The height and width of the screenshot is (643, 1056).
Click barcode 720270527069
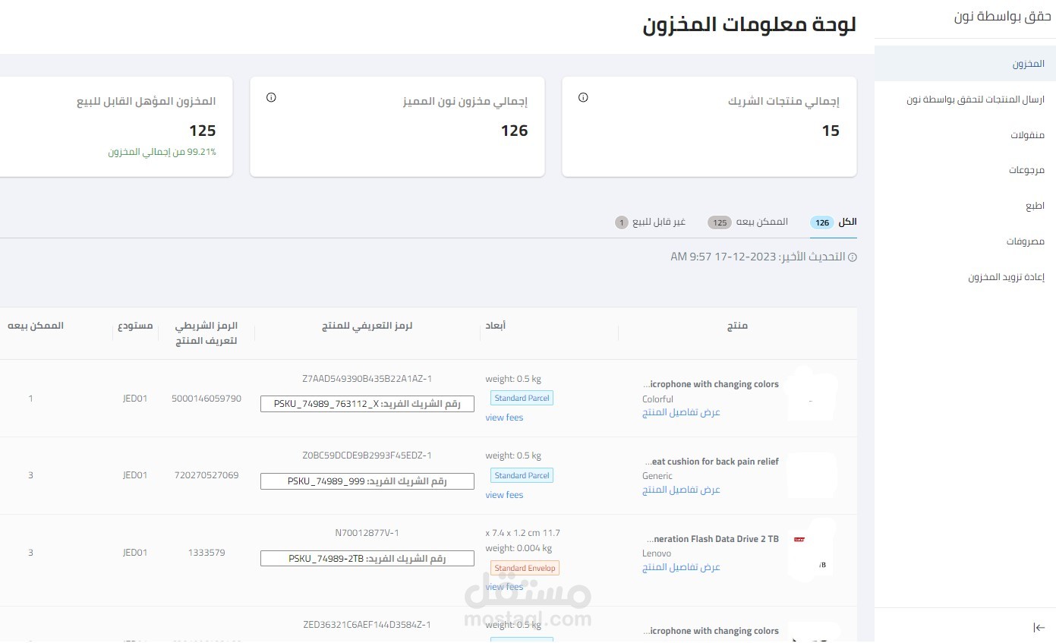point(206,475)
